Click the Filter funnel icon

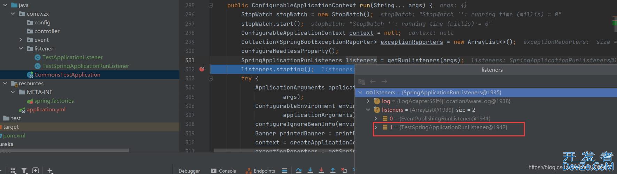(x=24, y=171)
